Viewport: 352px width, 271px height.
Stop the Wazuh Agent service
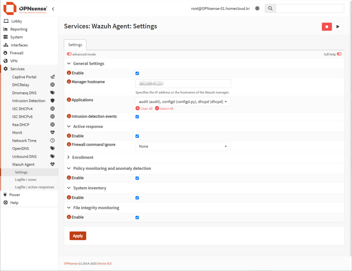(x=327, y=27)
